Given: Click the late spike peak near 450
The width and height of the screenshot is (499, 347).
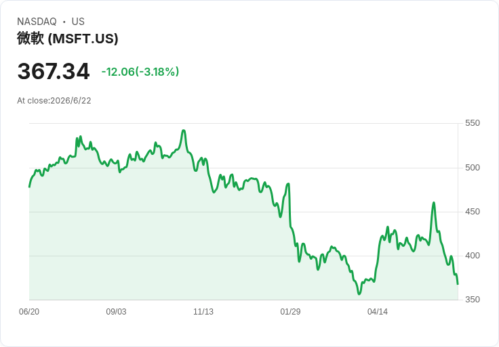Looking at the screenshot, I should [x=433, y=202].
